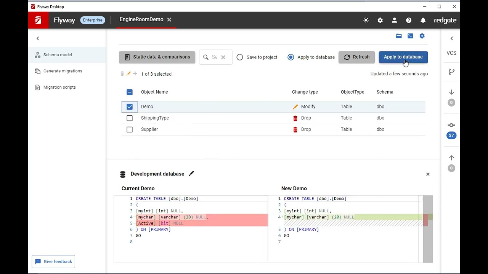Toggle the light/dark theme sun icon
The image size is (488, 274).
pyautogui.click(x=366, y=20)
